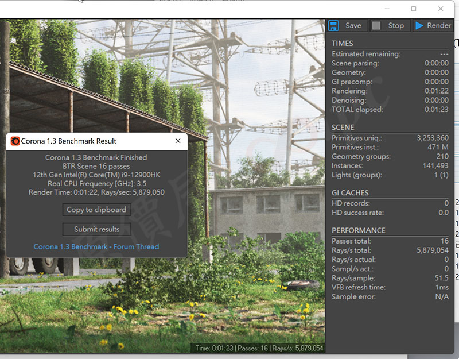Click the PERFORMANCE section heading
The image size is (459, 359).
[x=358, y=230]
